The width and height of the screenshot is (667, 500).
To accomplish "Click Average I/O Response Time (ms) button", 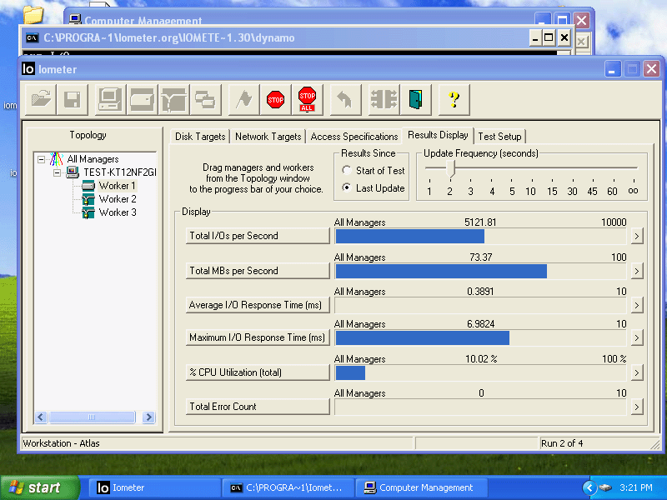I will 258,305.
